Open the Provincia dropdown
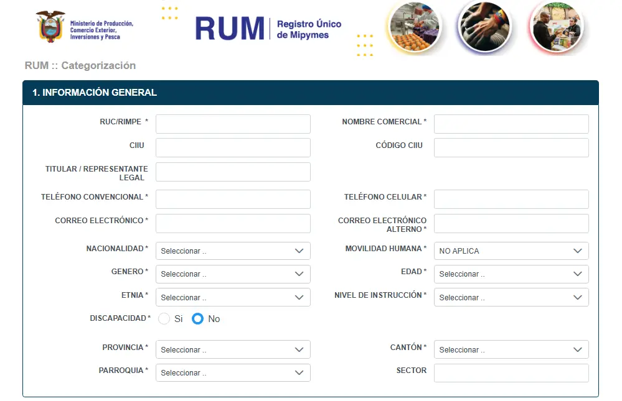This screenshot has width=622, height=401. (233, 350)
